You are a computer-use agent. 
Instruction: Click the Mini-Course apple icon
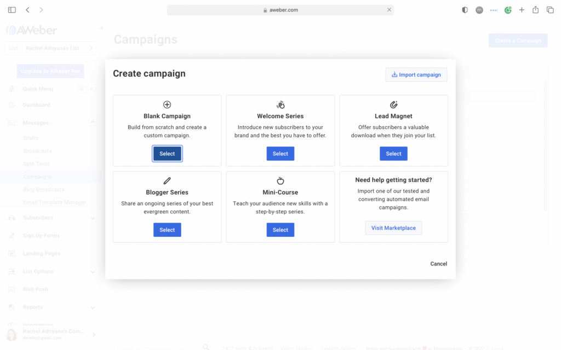coord(280,180)
